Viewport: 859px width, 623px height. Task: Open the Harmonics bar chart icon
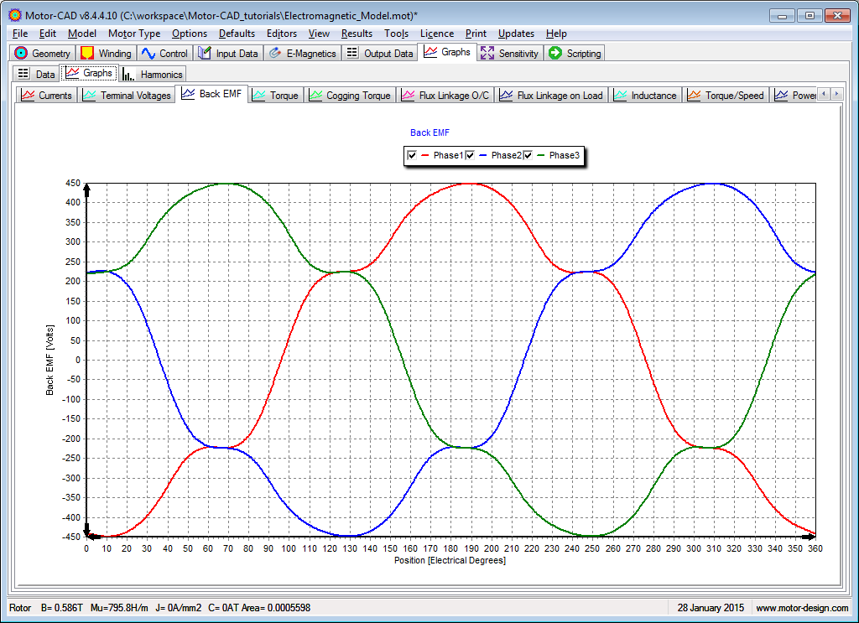tap(129, 74)
